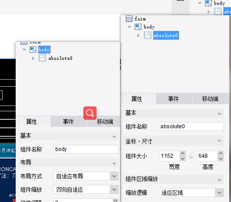Increase height with up stepper arrow
This screenshot has width=231, height=202.
[x=221, y=153]
